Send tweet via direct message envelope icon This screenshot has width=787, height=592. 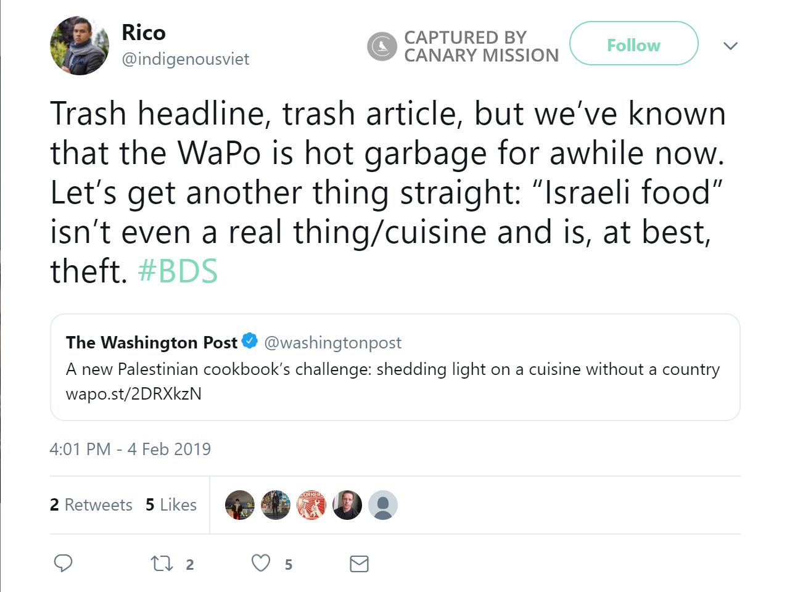(360, 563)
